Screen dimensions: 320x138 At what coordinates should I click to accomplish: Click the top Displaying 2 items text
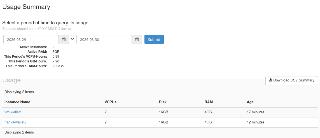[19, 92]
